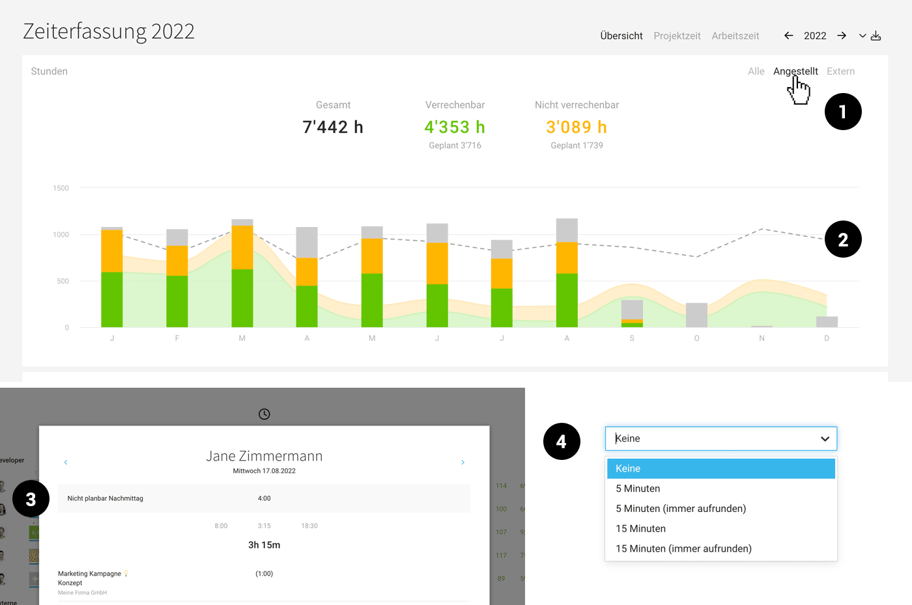Image resolution: width=912 pixels, height=605 pixels.
Task: Select 5 Minuten (immer aufrunden)
Action: point(721,509)
